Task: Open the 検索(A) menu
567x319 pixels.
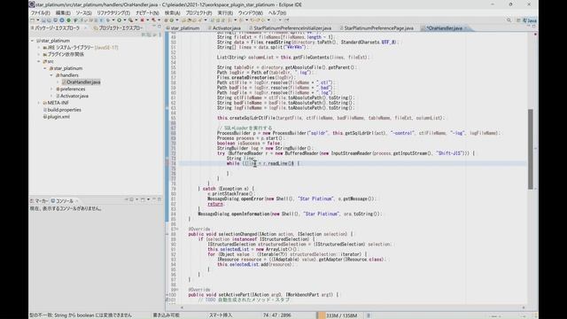Action: coord(173,12)
